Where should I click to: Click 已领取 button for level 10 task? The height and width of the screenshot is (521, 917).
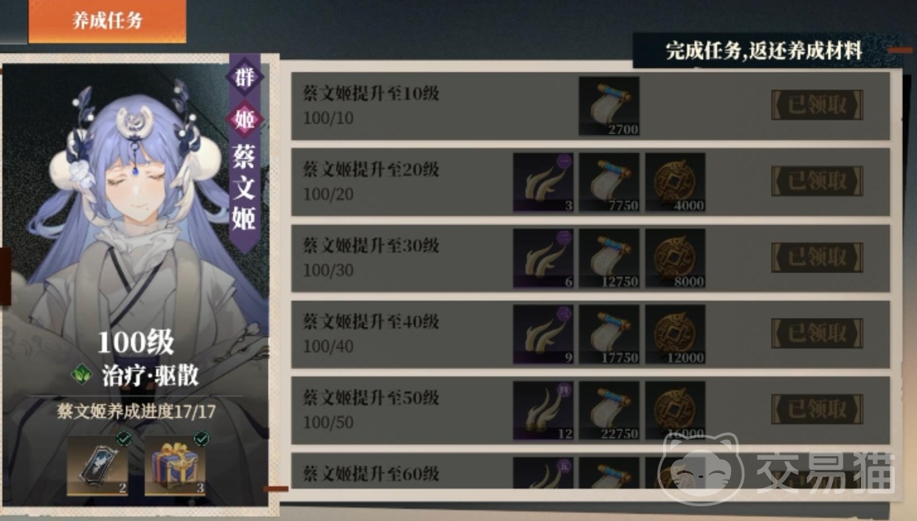(817, 106)
